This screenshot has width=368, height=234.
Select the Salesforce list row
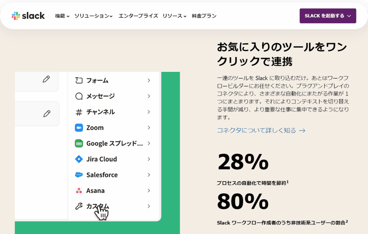[113, 175]
